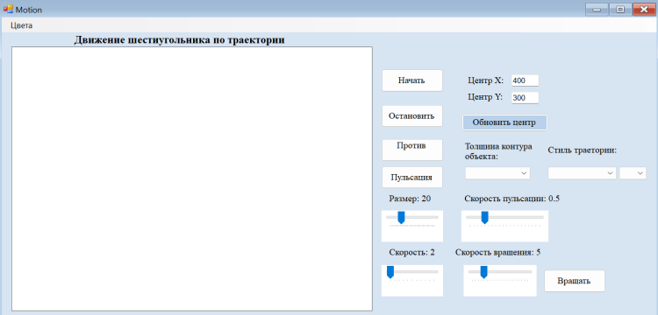Click the title text Движение шестиугольника по траектории
Screen dimensions: 658x315
(180, 40)
